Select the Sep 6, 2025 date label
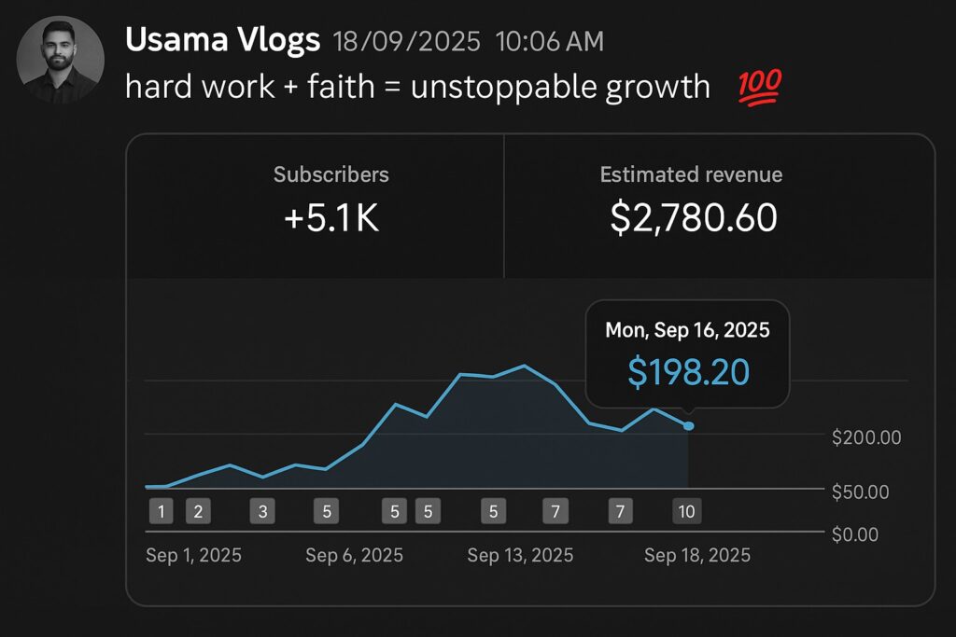 tap(354, 556)
